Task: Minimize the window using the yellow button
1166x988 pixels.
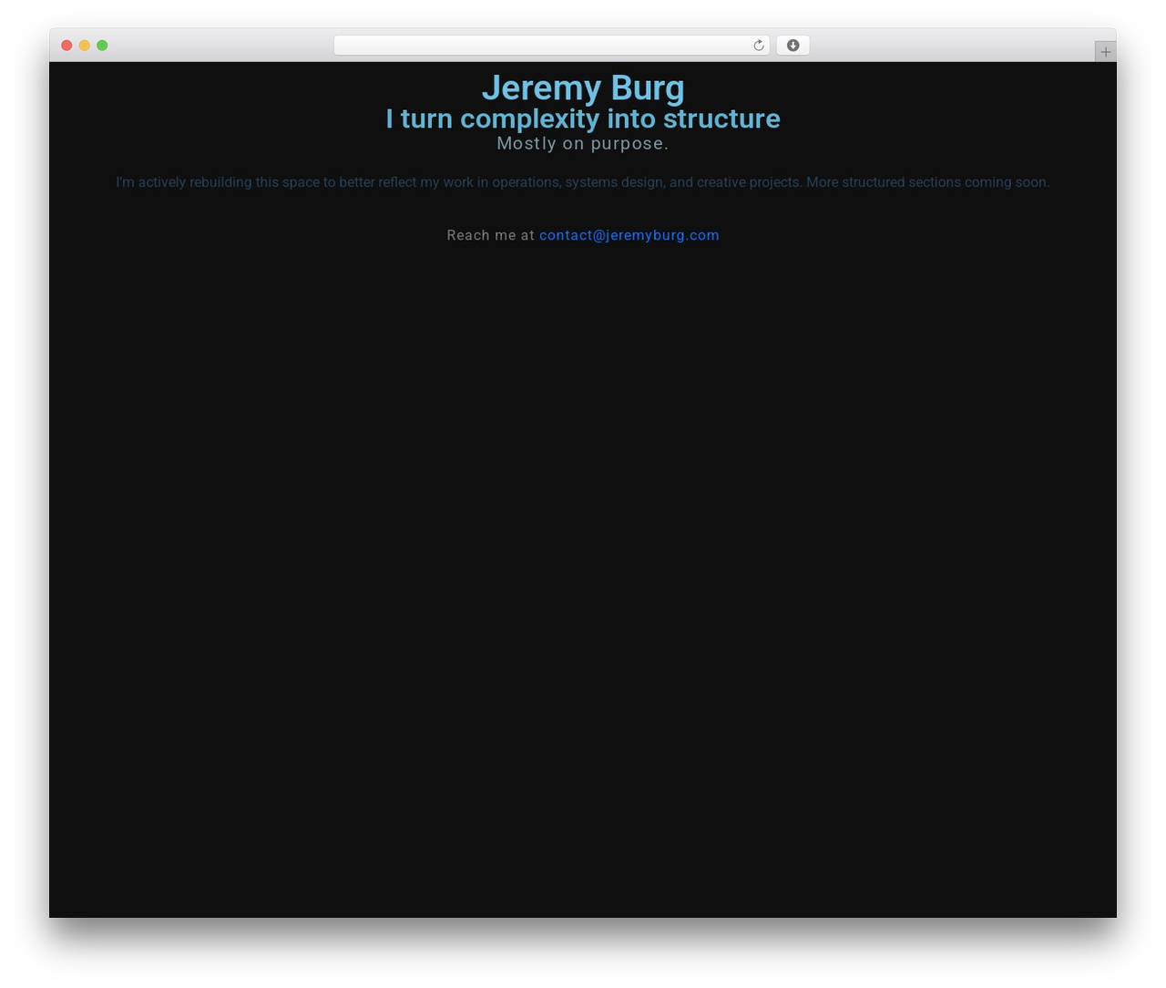Action: [x=85, y=46]
